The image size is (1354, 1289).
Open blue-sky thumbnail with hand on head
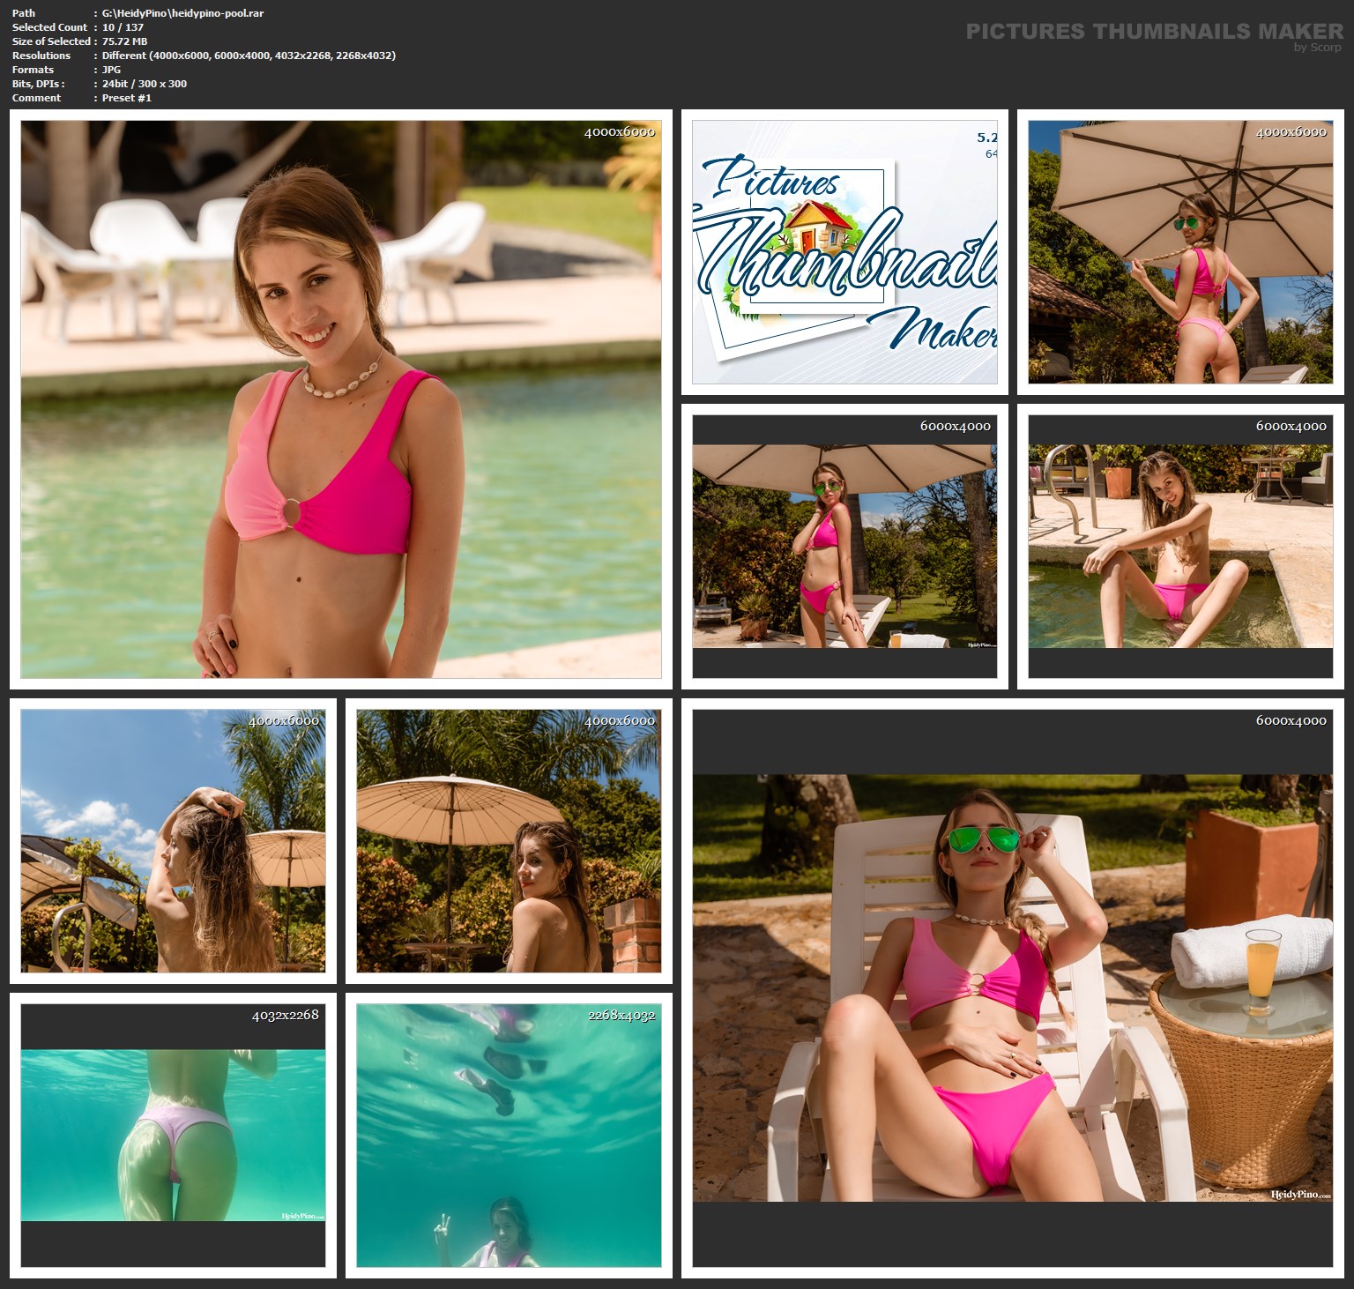pyautogui.click(x=173, y=840)
